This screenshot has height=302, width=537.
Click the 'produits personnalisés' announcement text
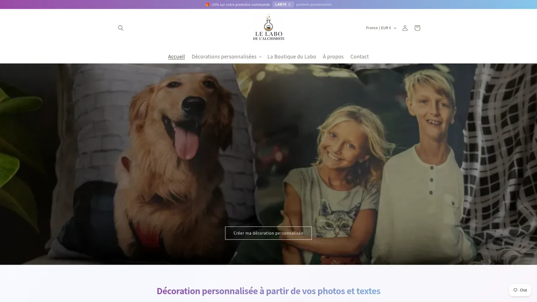coord(314,5)
